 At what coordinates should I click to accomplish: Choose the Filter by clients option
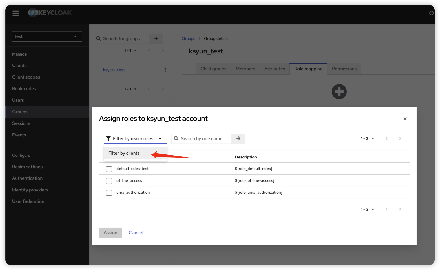coord(124,153)
